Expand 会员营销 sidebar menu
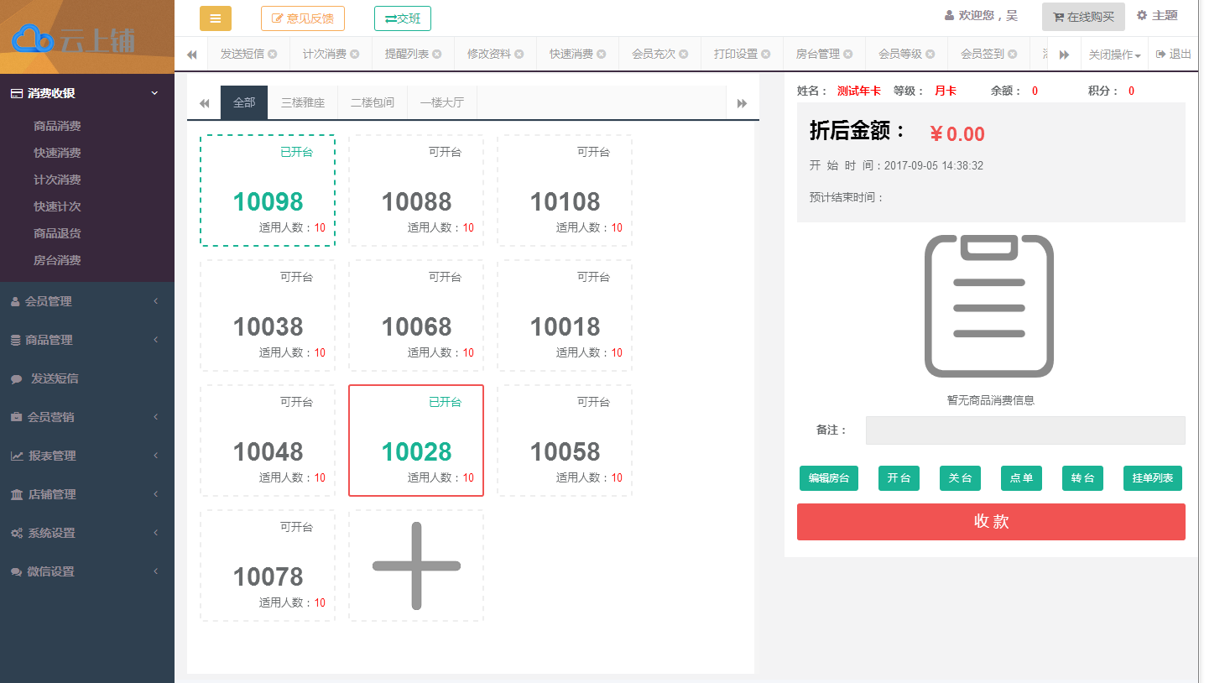Image resolution: width=1225 pixels, height=683 pixels. (87, 417)
